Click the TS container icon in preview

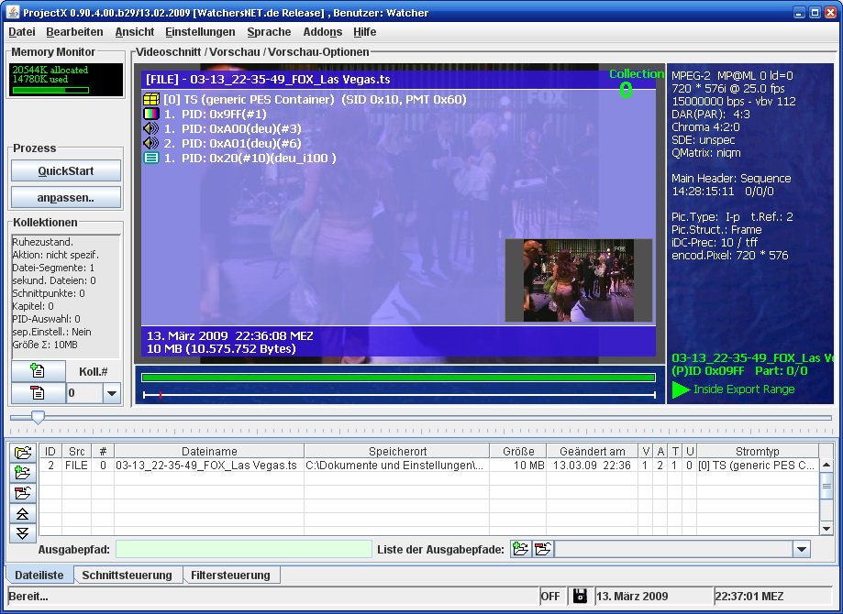[x=151, y=99]
